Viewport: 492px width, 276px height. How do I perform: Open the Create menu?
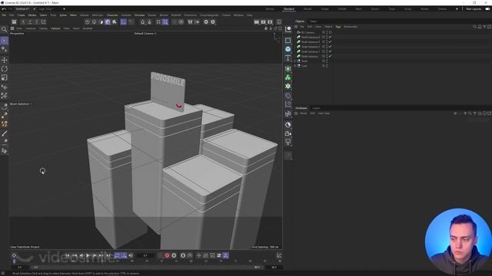tap(21, 15)
